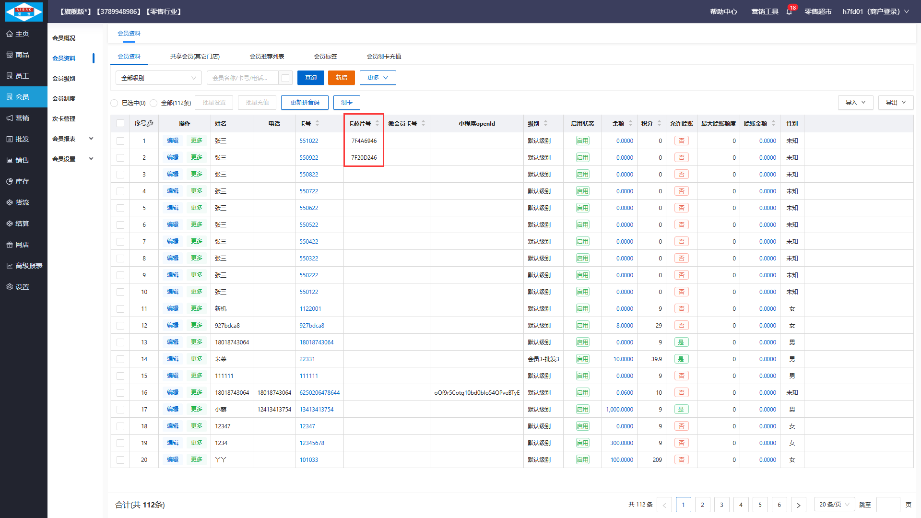This screenshot has width=921, height=518.
Task: Click the AIBAO logo
Action: 24,12
